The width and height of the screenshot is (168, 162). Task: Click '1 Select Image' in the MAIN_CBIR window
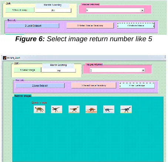point(27,70)
